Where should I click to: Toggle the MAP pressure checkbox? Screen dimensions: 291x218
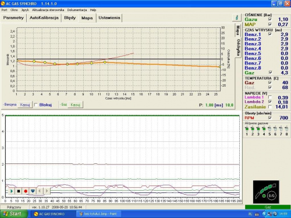[x=270, y=24]
